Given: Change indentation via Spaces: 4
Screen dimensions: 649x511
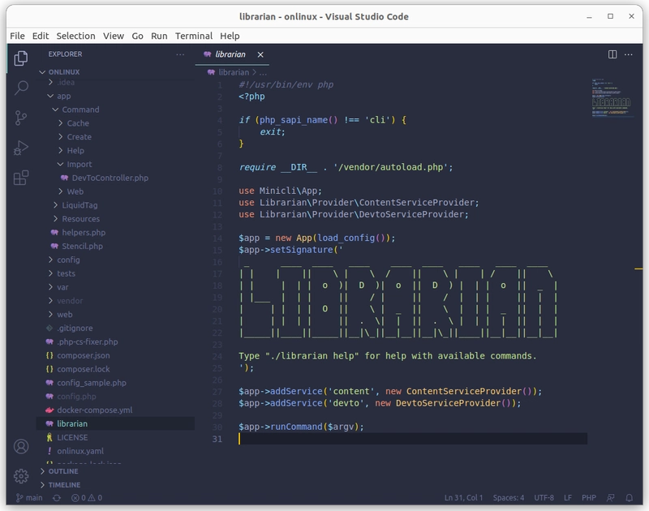Looking at the screenshot, I should pos(509,498).
